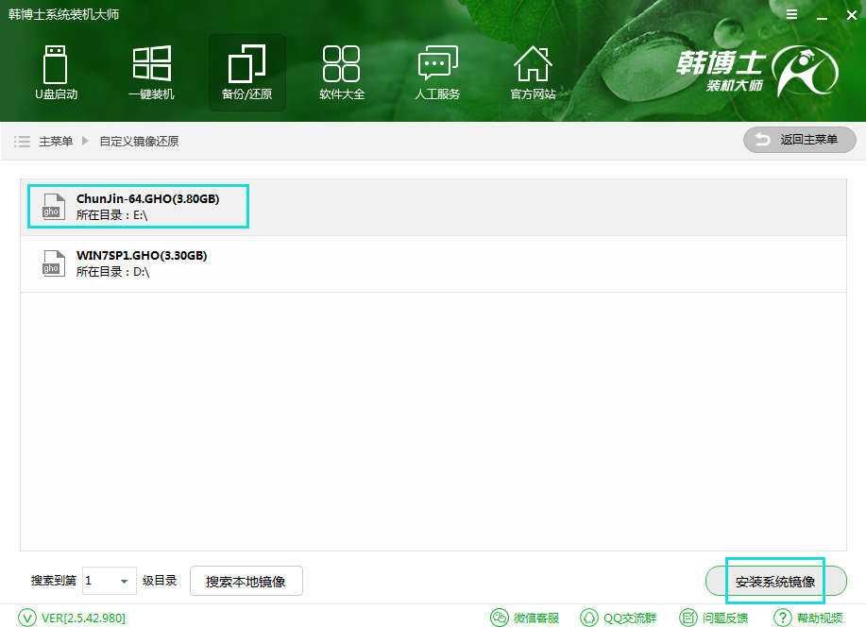Open 问题反馈 feedback link
The width and height of the screenshot is (866, 627).
(714, 618)
